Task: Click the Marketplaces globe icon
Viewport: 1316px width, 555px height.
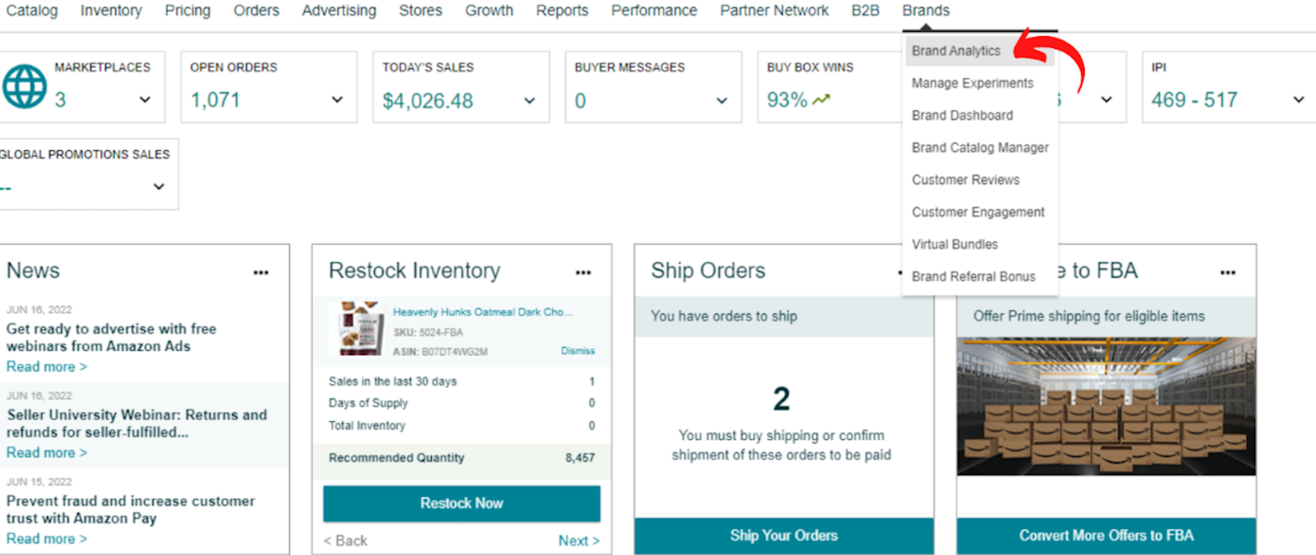Action: click(24, 87)
